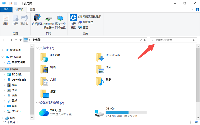Go back with the left arrow

coord(4,40)
